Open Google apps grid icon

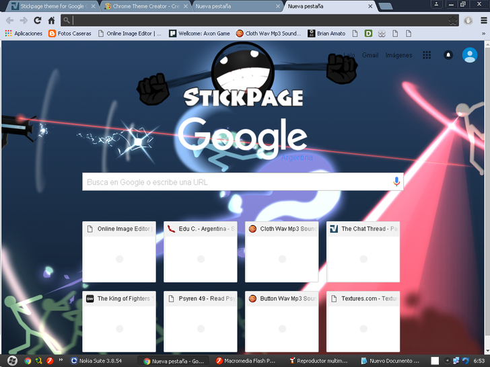[427, 55]
